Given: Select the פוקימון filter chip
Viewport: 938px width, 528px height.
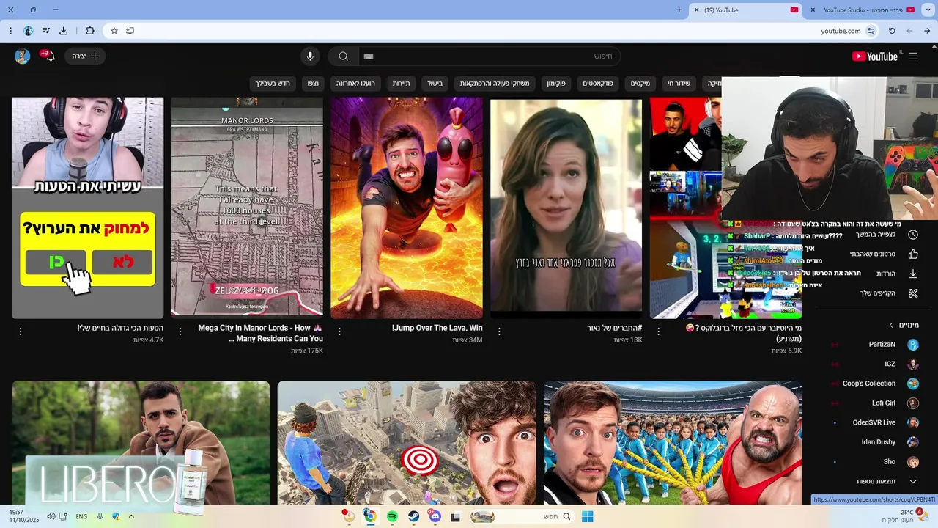Looking at the screenshot, I should (x=555, y=84).
